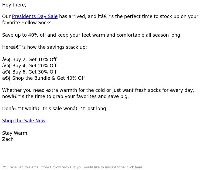Click 'You received this email from Hollow Socks' footer
The height and width of the screenshot is (170, 216).
point(37,167)
